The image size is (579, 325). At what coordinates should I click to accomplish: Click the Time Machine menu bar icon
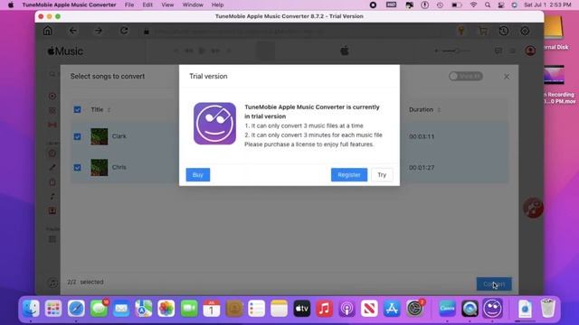pyautogui.click(x=440, y=5)
